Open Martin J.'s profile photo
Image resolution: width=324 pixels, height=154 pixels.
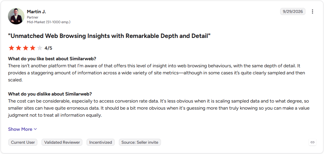[x=16, y=16]
